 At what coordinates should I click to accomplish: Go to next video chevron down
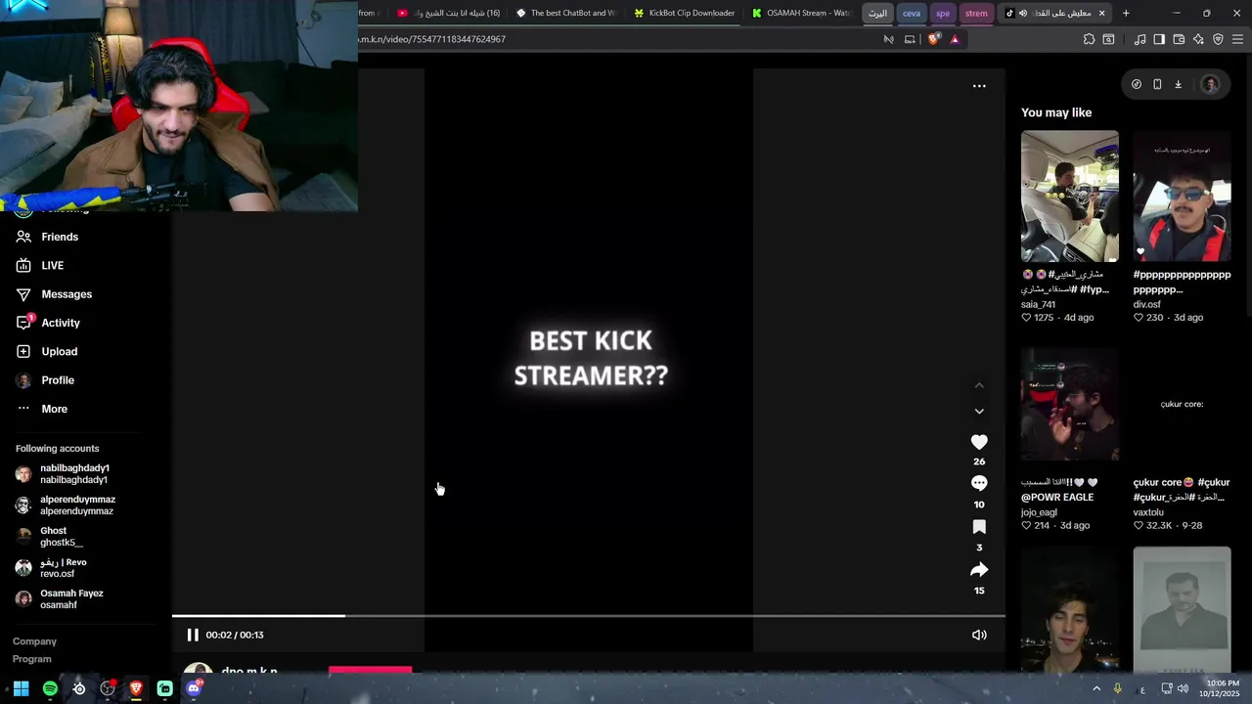(979, 411)
